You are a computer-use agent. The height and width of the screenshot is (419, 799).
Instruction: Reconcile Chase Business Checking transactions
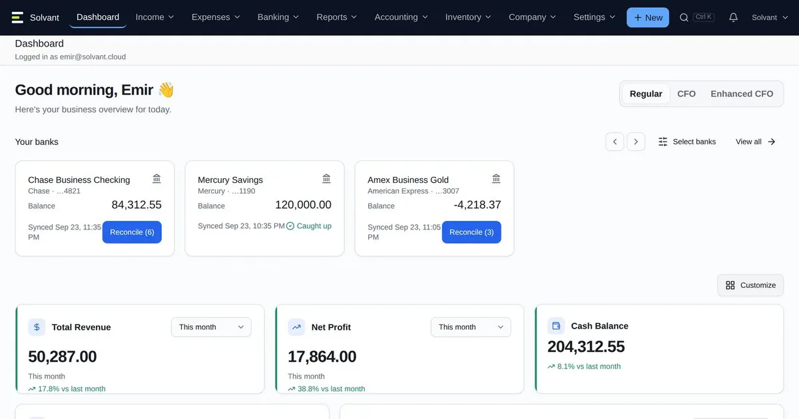132,232
